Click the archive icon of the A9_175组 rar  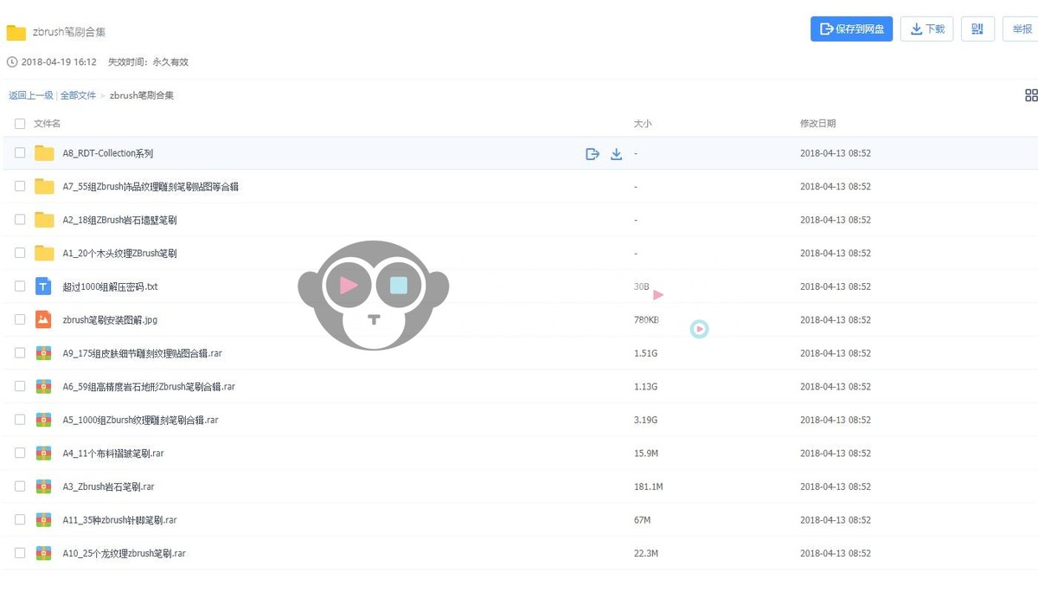tap(43, 353)
